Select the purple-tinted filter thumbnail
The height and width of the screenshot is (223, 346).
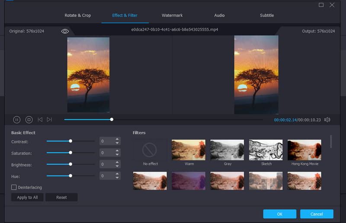point(189,181)
